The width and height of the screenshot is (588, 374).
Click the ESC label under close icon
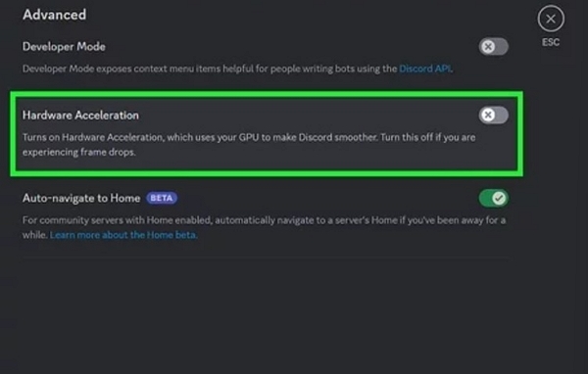coord(551,42)
